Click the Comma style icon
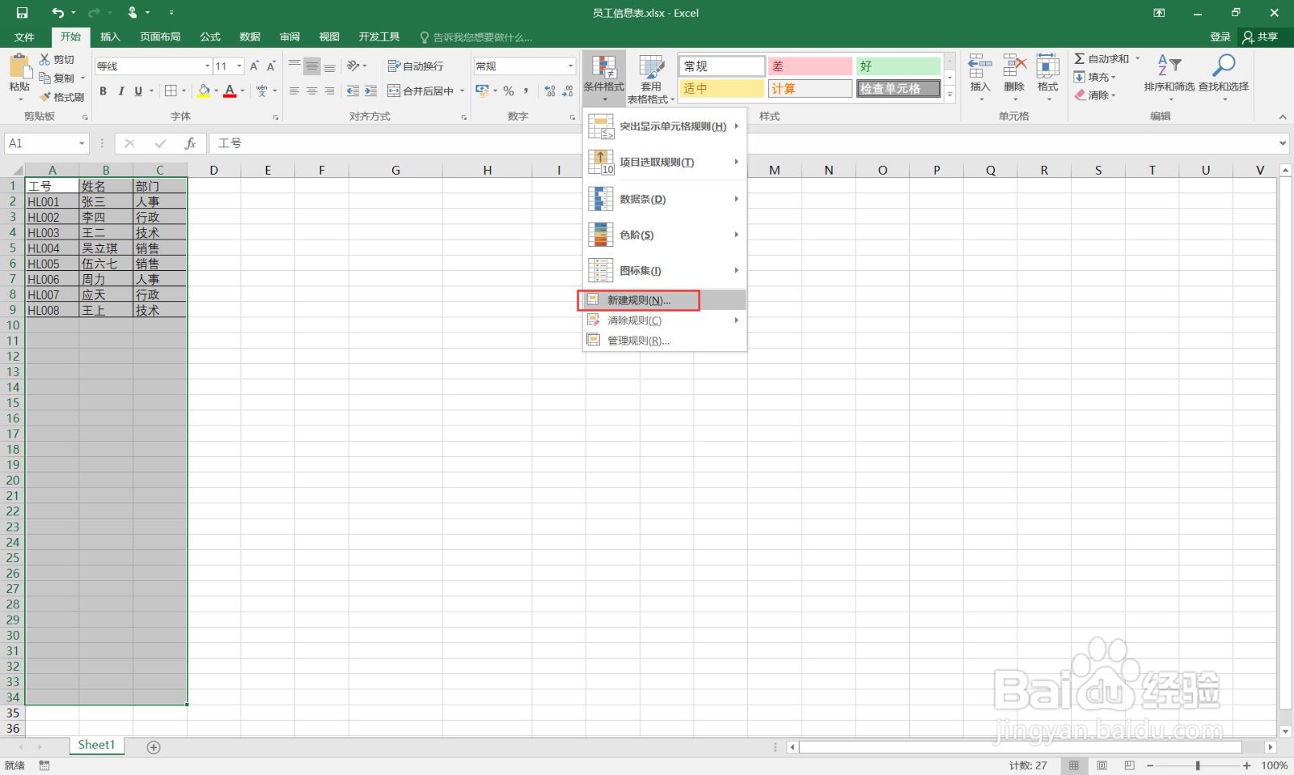 (x=526, y=91)
